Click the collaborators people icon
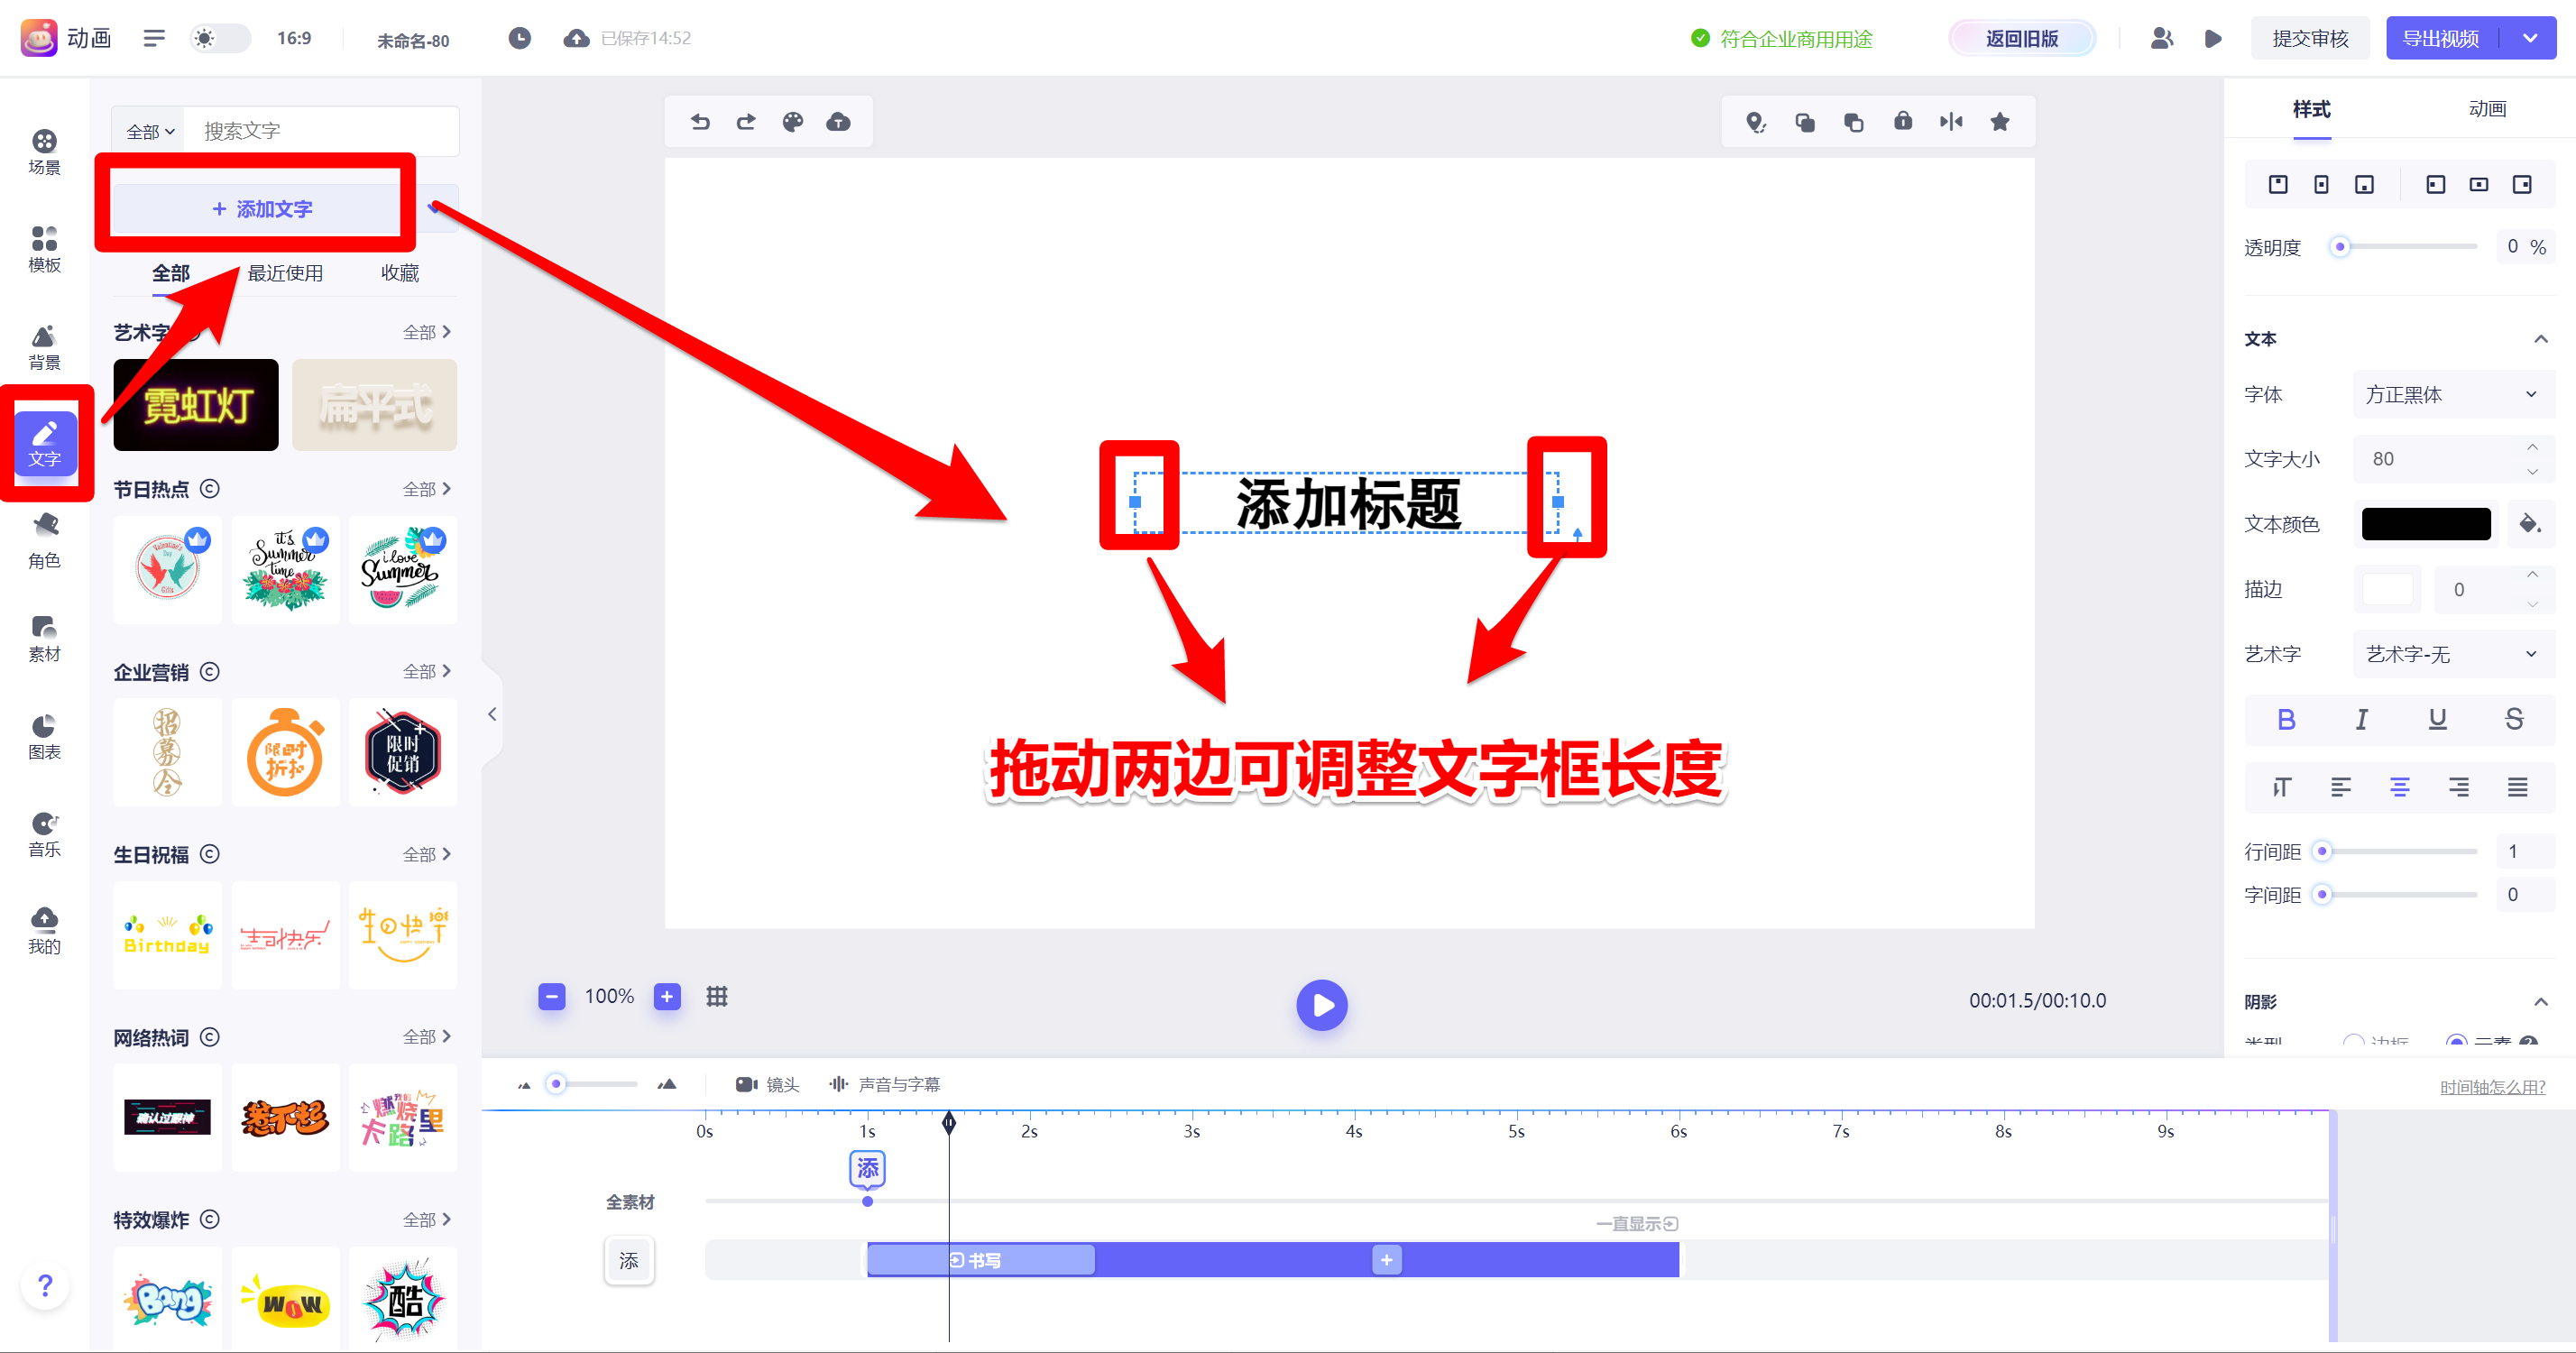The image size is (2576, 1353). (2161, 38)
